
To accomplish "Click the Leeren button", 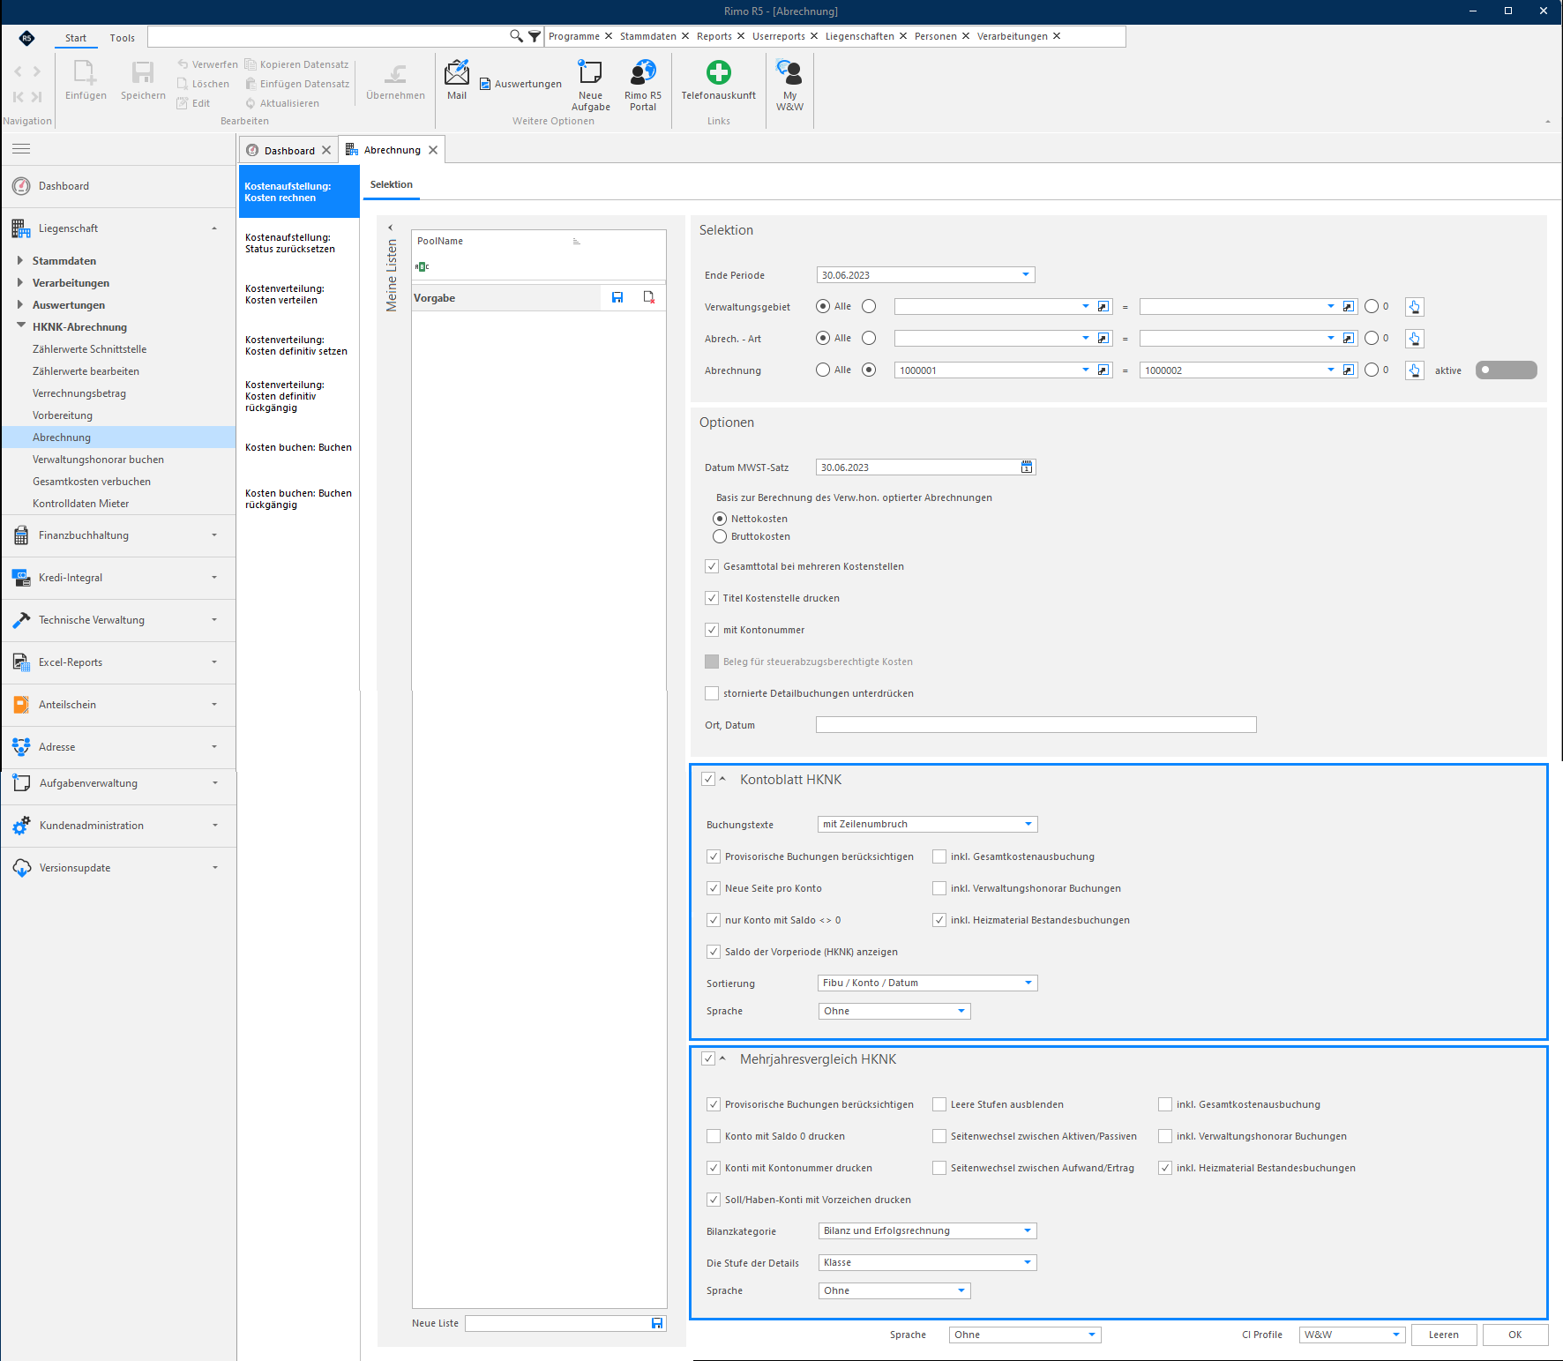I will (1443, 1335).
